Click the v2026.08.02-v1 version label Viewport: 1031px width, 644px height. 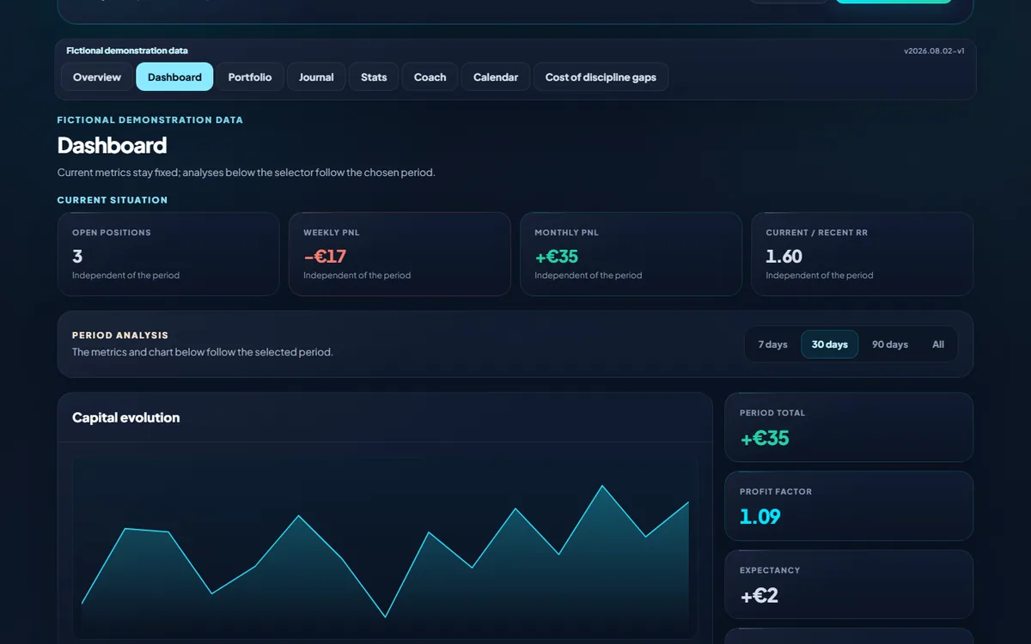[x=934, y=52]
